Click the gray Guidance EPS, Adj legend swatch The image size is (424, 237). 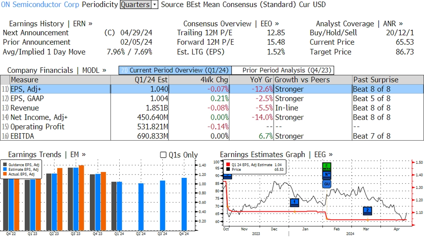pyautogui.click(x=5, y=165)
